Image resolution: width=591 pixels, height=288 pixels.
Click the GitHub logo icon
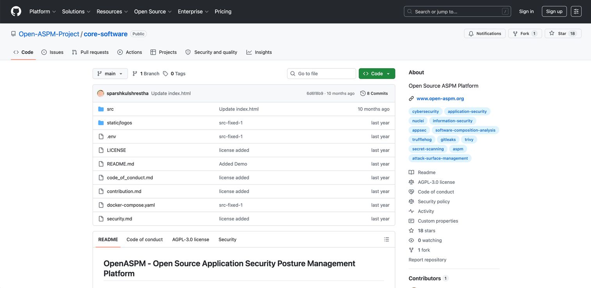pyautogui.click(x=16, y=11)
